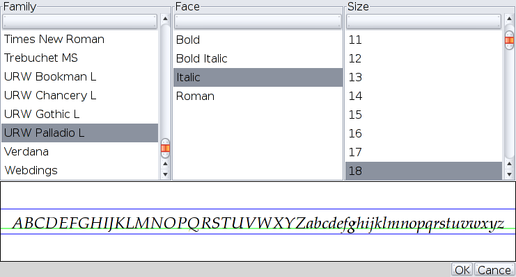This screenshot has width=516, height=277.
Task: Confirm font selection with OK
Action: (x=462, y=270)
